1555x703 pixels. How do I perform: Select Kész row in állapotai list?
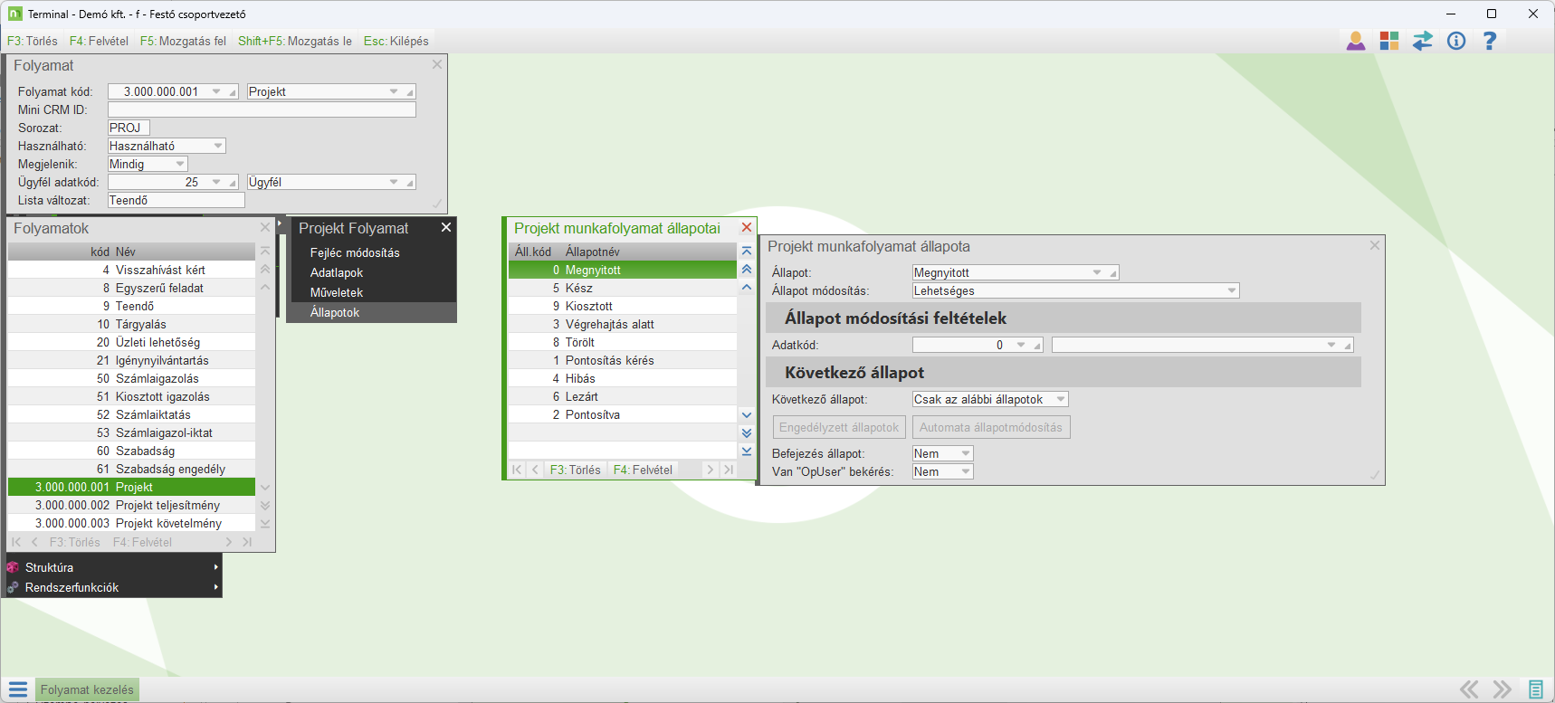(623, 288)
